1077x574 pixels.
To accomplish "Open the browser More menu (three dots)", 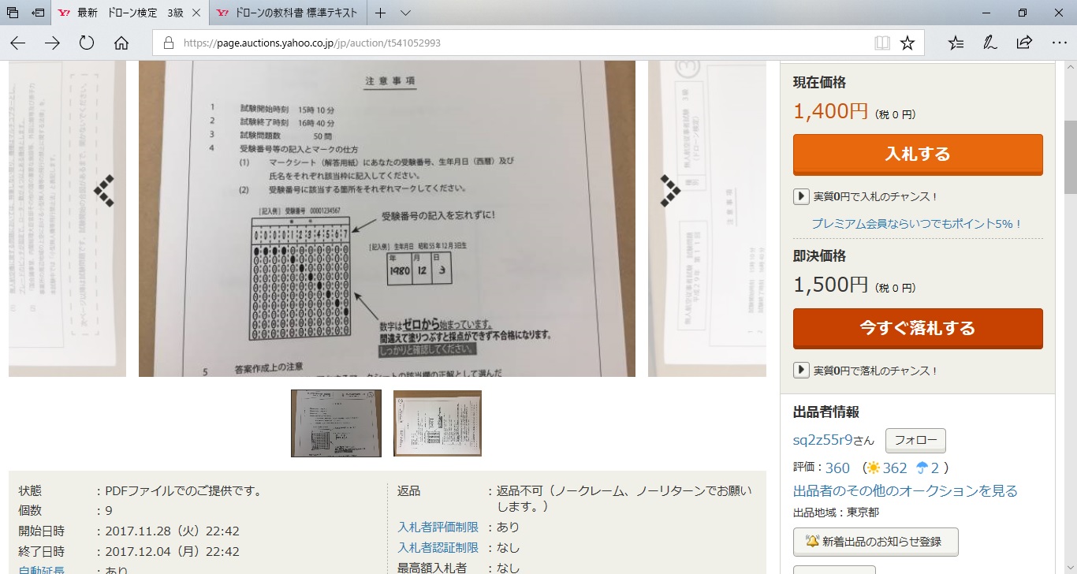I will [1059, 43].
